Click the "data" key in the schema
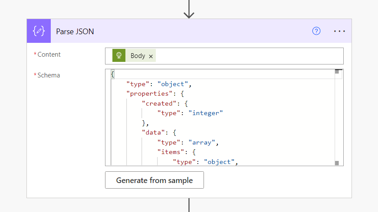378x212 pixels. [152, 132]
